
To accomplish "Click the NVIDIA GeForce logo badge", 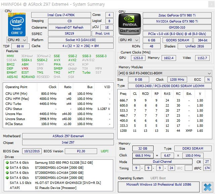I will tap(130, 24).
